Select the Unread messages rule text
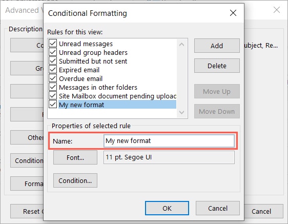 [86, 44]
